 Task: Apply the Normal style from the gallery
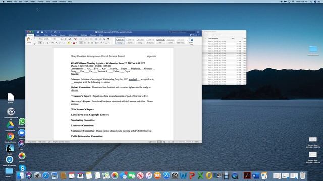(x=130, y=41)
